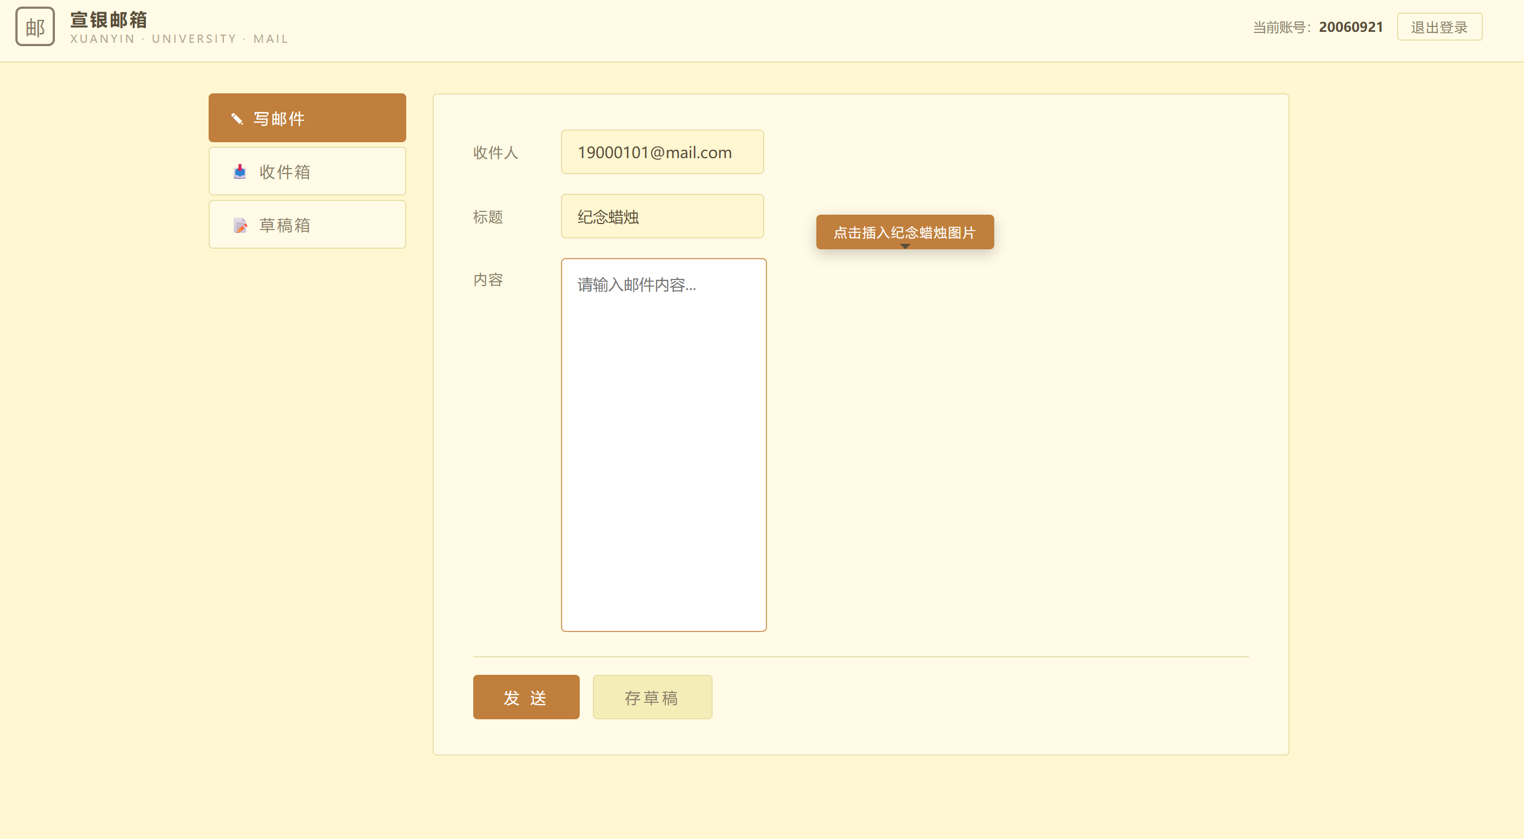Open the 写邮件 compose tab
Screen dimensions: 1524x839
coord(307,118)
